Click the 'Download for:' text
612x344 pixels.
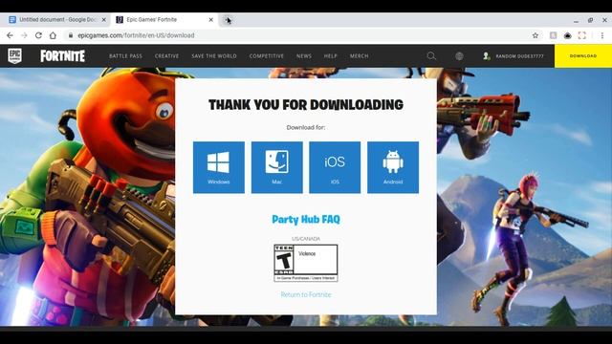[306, 127]
